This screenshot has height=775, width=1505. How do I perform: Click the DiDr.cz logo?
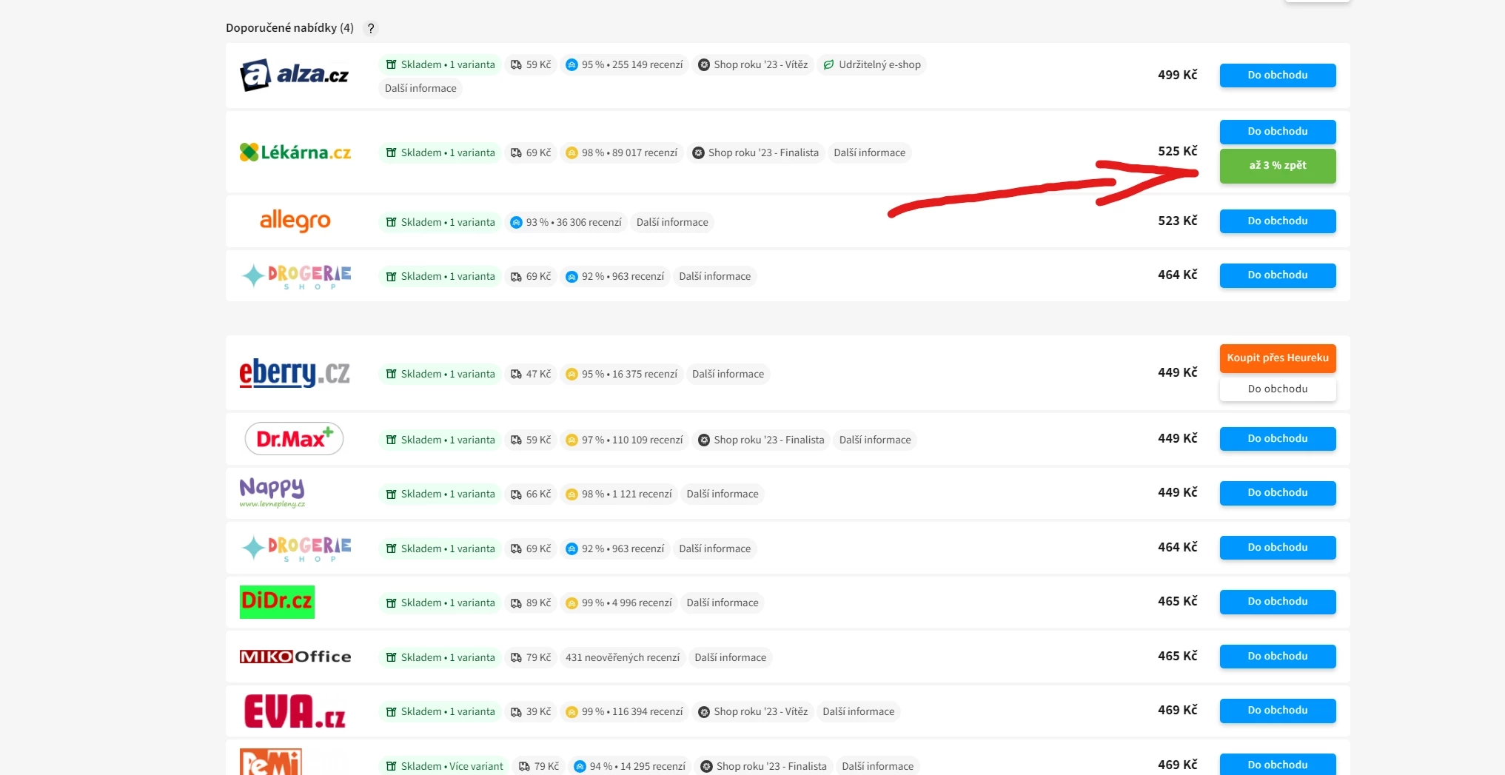277,602
